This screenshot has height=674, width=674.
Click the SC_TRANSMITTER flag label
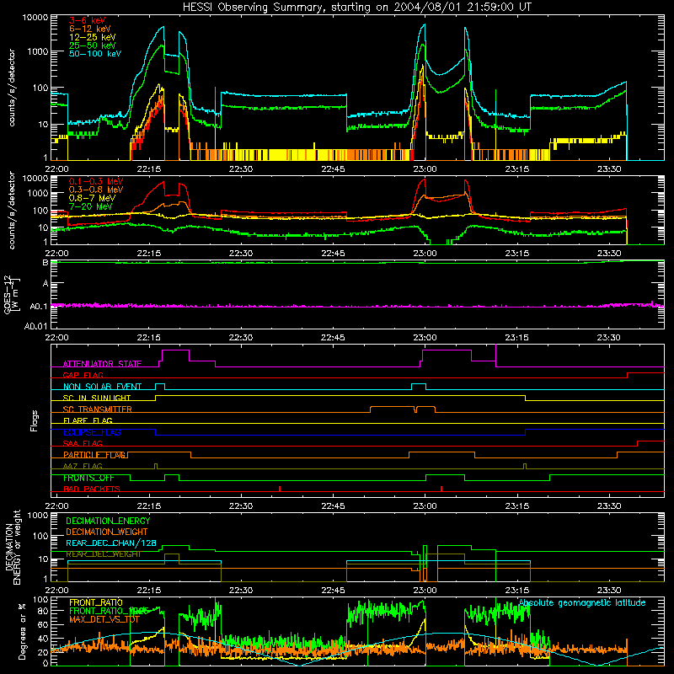97,409
